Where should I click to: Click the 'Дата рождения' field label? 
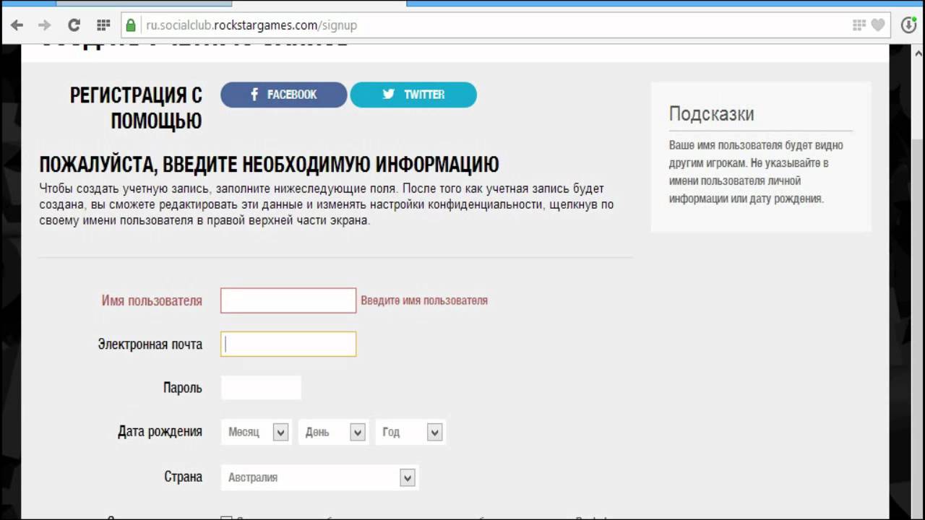coord(160,432)
